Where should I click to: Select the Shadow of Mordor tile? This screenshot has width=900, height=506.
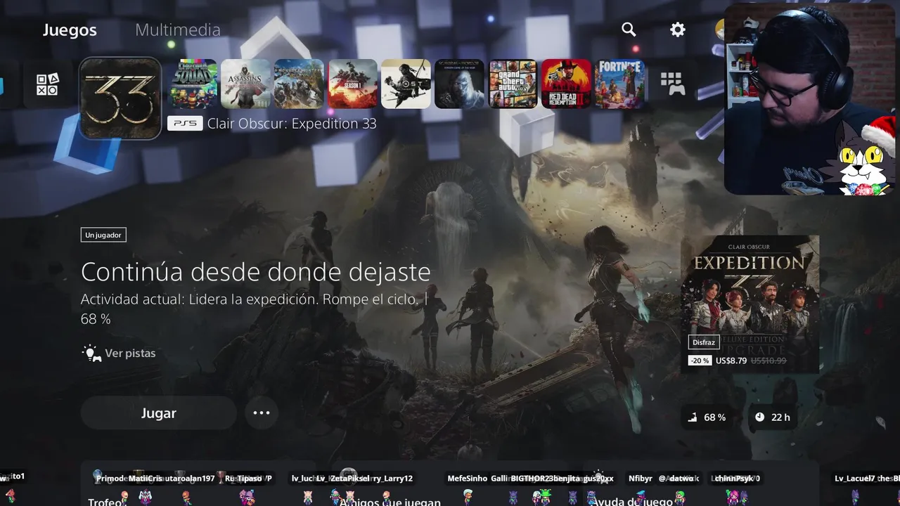tap(459, 84)
